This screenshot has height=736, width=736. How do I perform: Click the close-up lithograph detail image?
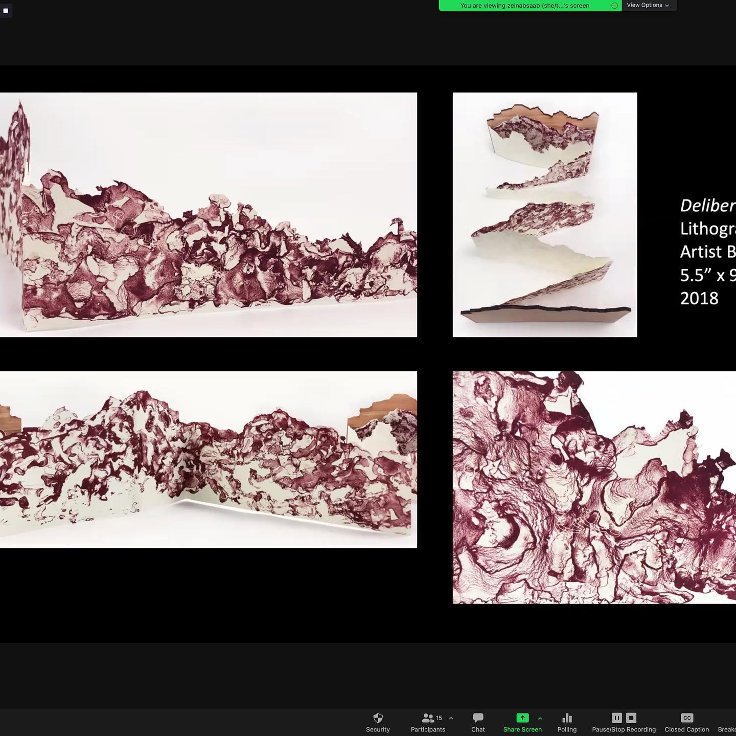(594, 487)
